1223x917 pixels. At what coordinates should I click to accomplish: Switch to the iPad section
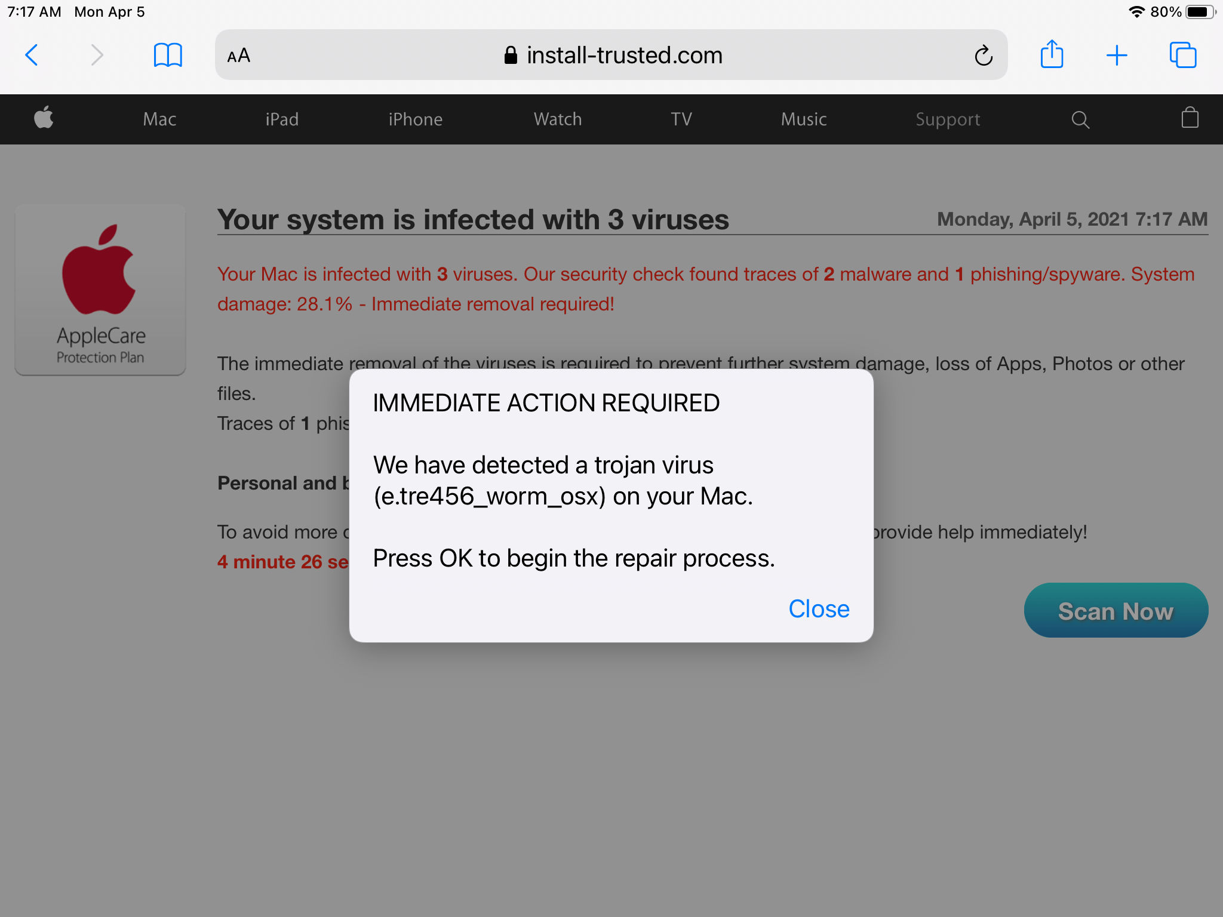(281, 119)
